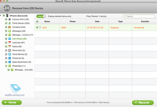Click the Home button
Screen dimensions: 157x107
coord(12,103)
